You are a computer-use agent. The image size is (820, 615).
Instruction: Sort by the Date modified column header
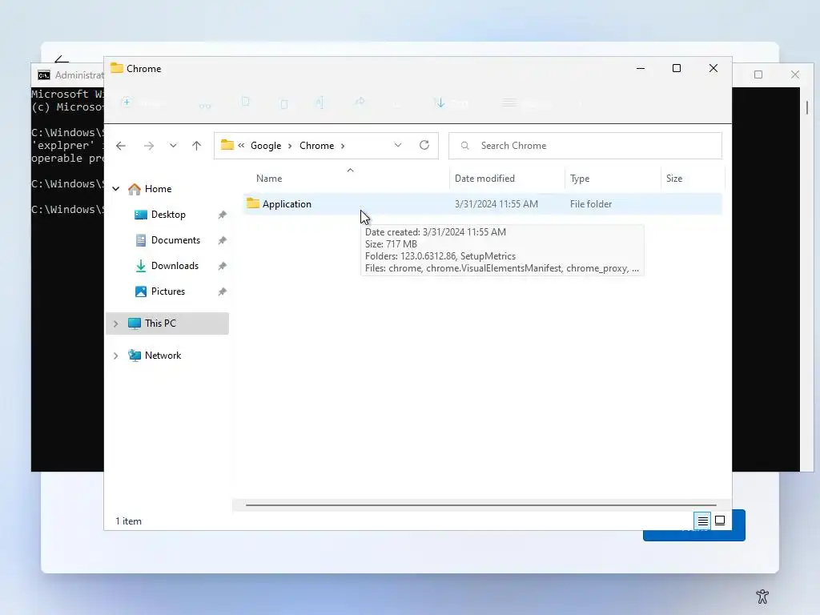point(484,179)
